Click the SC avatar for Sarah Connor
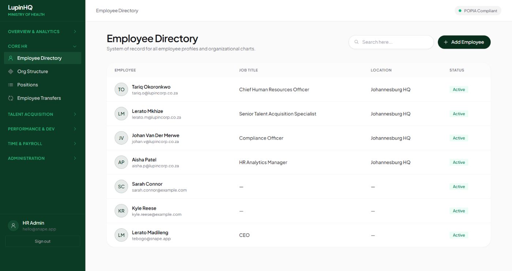Viewport: 512px width, 271px height. pyautogui.click(x=121, y=187)
